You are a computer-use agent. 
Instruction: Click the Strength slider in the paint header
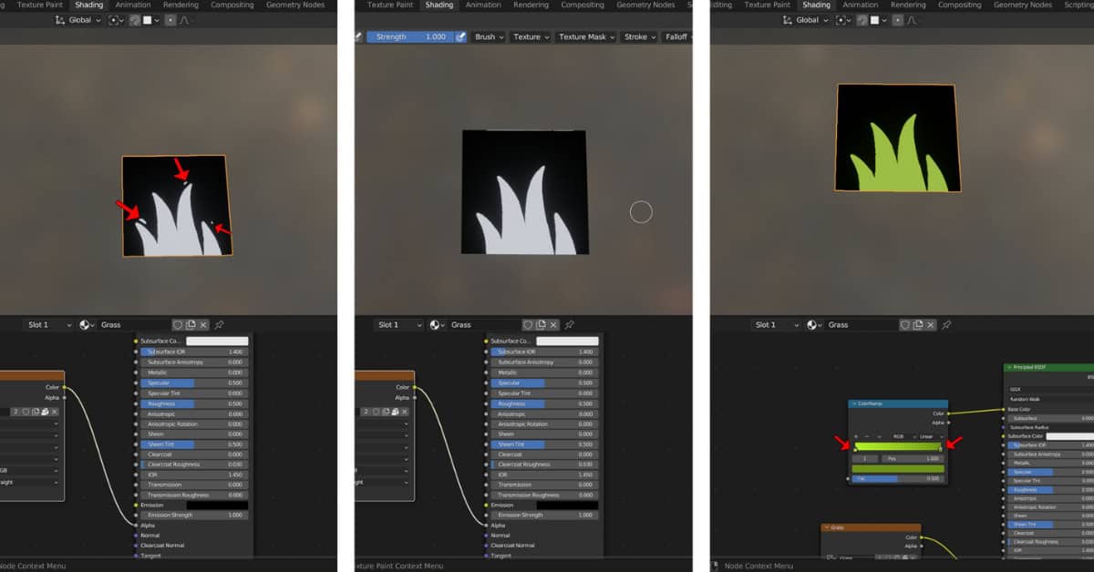click(409, 37)
